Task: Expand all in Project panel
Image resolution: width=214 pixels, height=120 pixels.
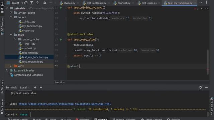Action: [31, 3]
